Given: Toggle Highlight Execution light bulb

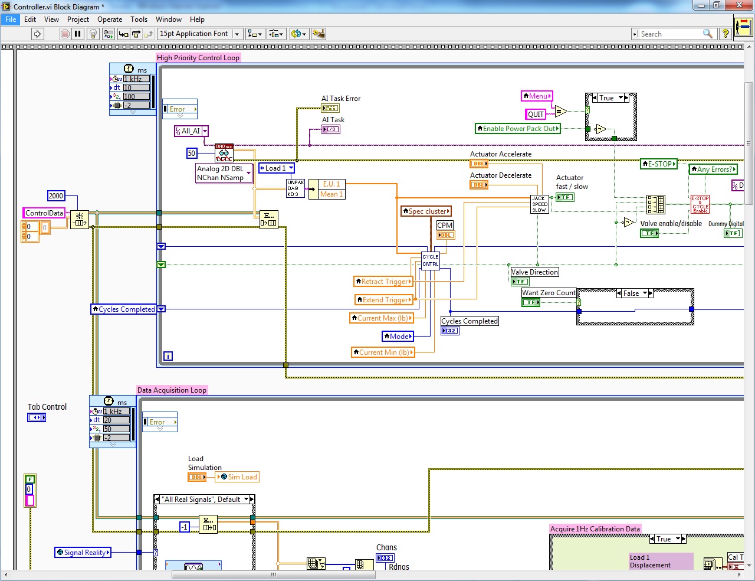Looking at the screenshot, I should [x=93, y=34].
